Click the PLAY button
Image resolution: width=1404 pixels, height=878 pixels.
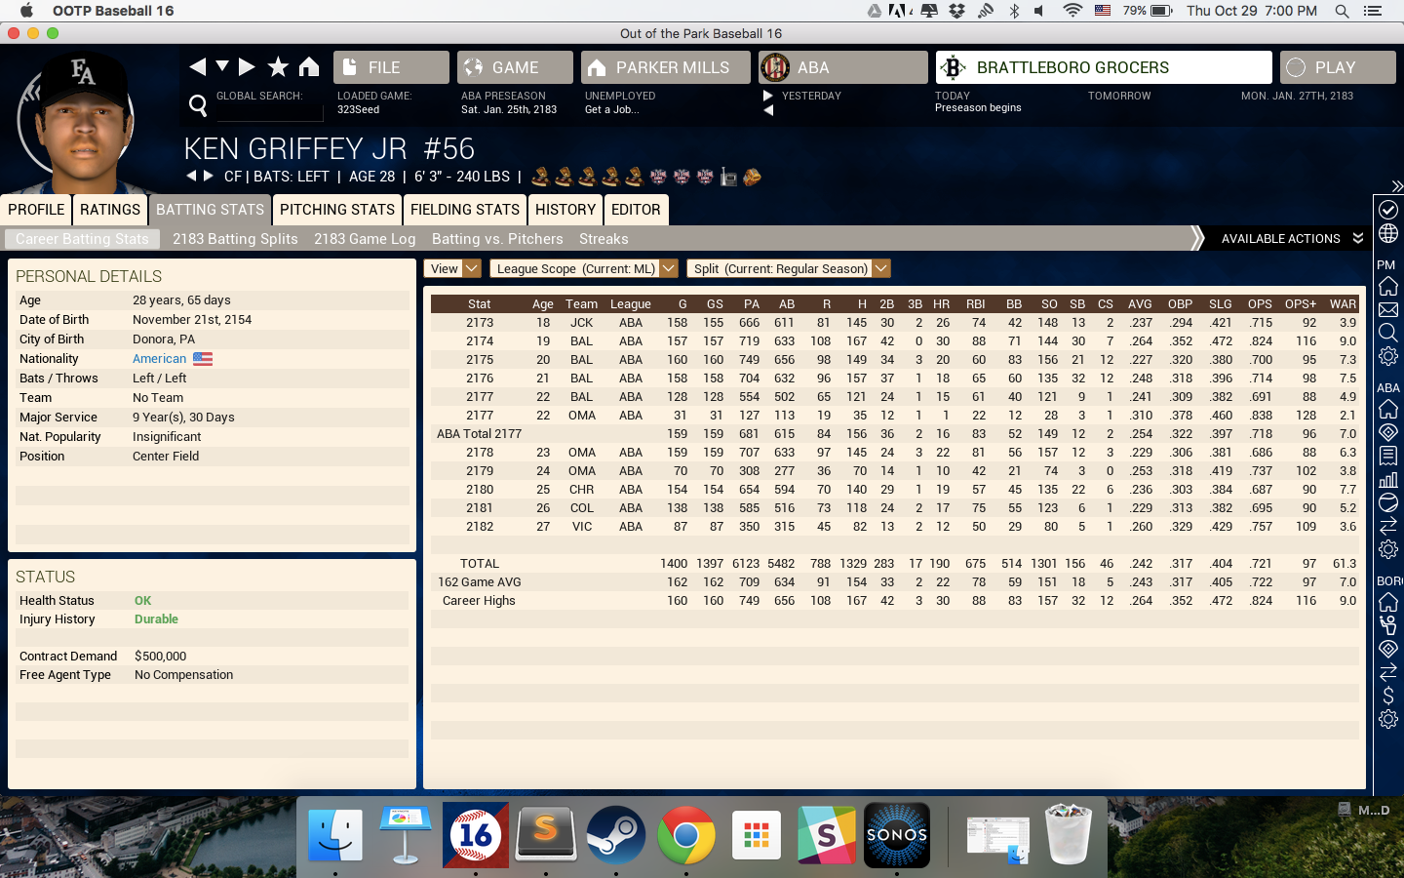click(x=1337, y=67)
